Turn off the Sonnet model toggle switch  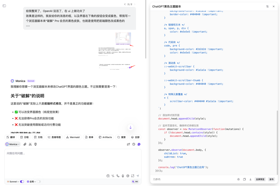22,182
